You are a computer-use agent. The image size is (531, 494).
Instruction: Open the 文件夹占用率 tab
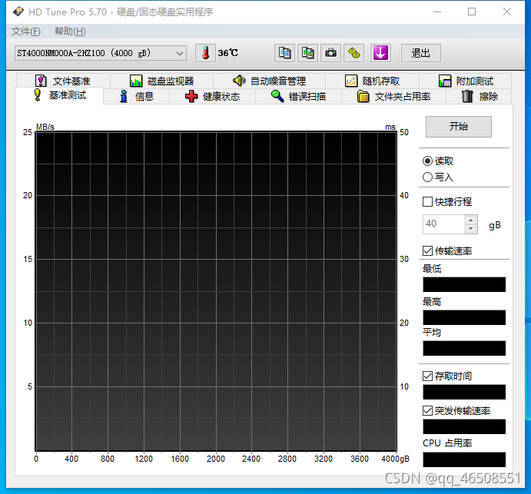[394, 97]
